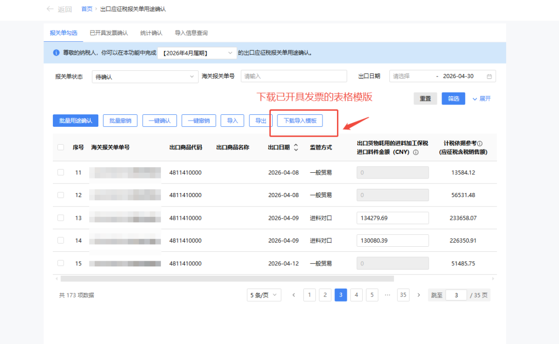Viewport: 559px width, 344px height.
Task: Click the 226350.91 value in row 14
Action: tap(463, 241)
